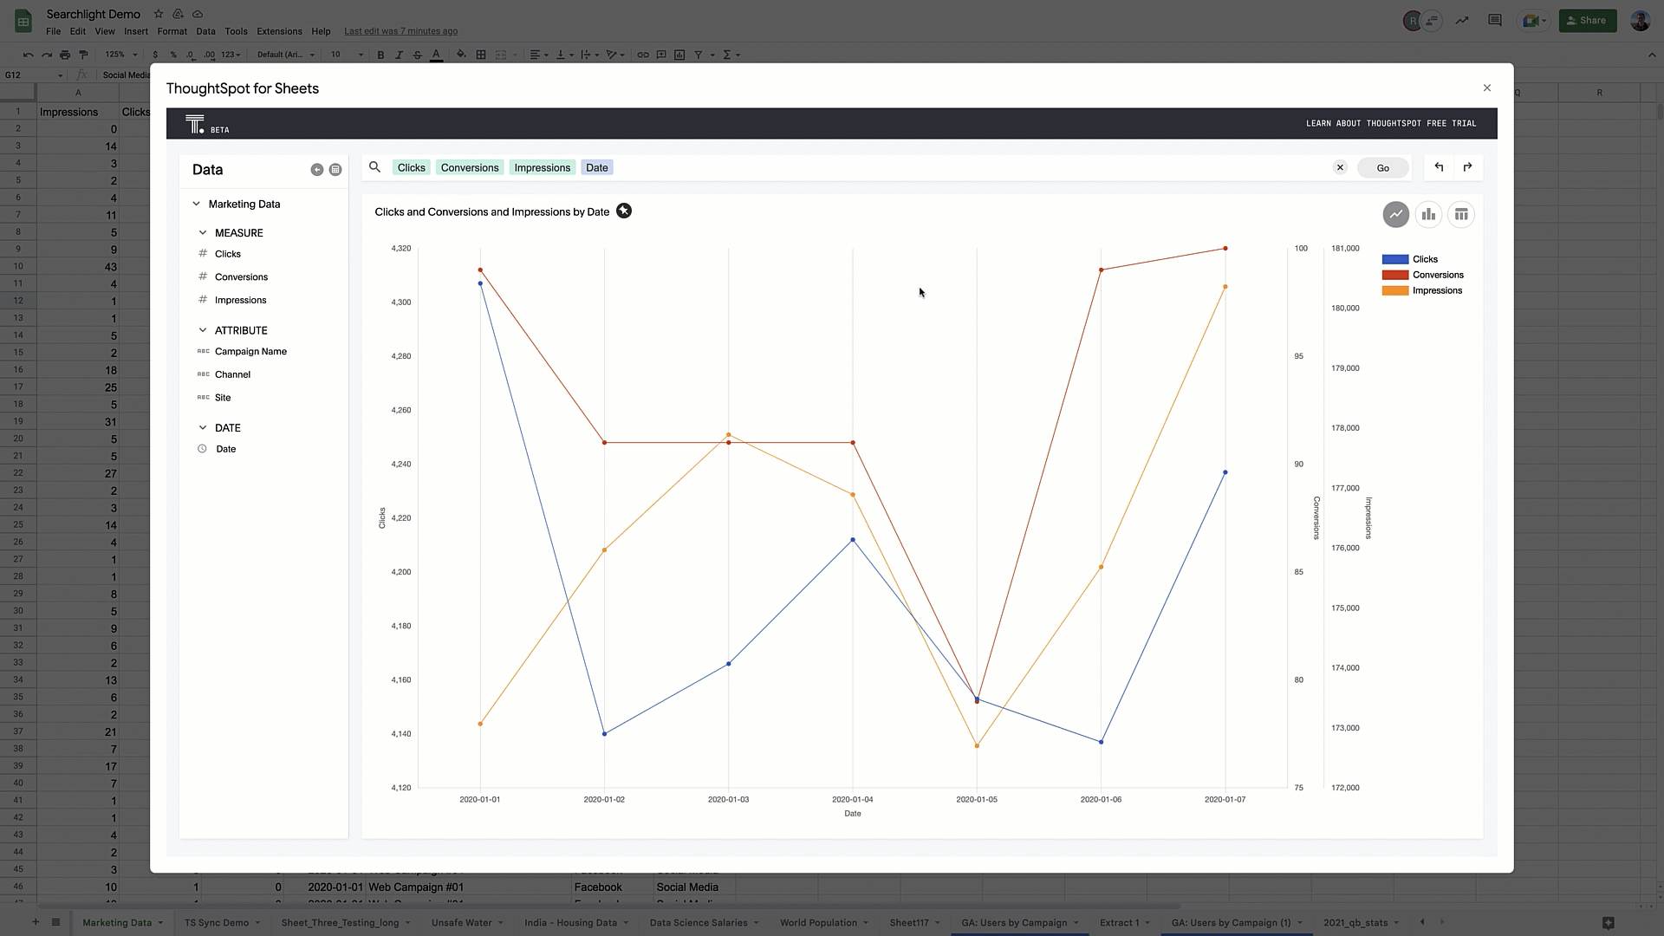Redo the search with forward arrow

click(x=1467, y=167)
